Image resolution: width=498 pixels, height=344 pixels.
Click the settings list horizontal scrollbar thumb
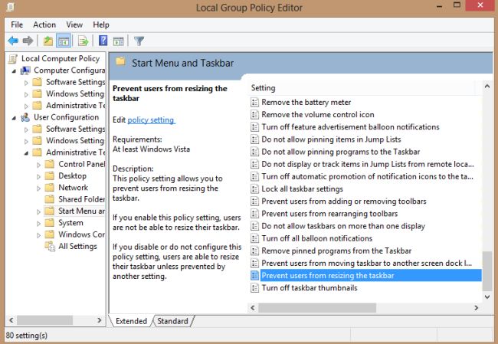click(x=317, y=308)
